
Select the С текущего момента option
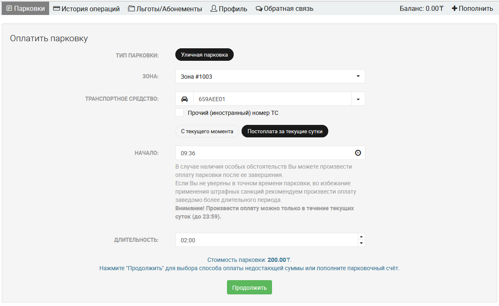(207, 131)
